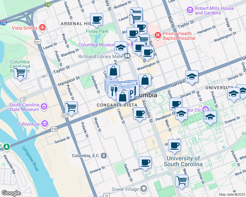The image size is (246, 197).
Task: Open the graduation cap marker on Gervais St
Action: pos(192,77)
